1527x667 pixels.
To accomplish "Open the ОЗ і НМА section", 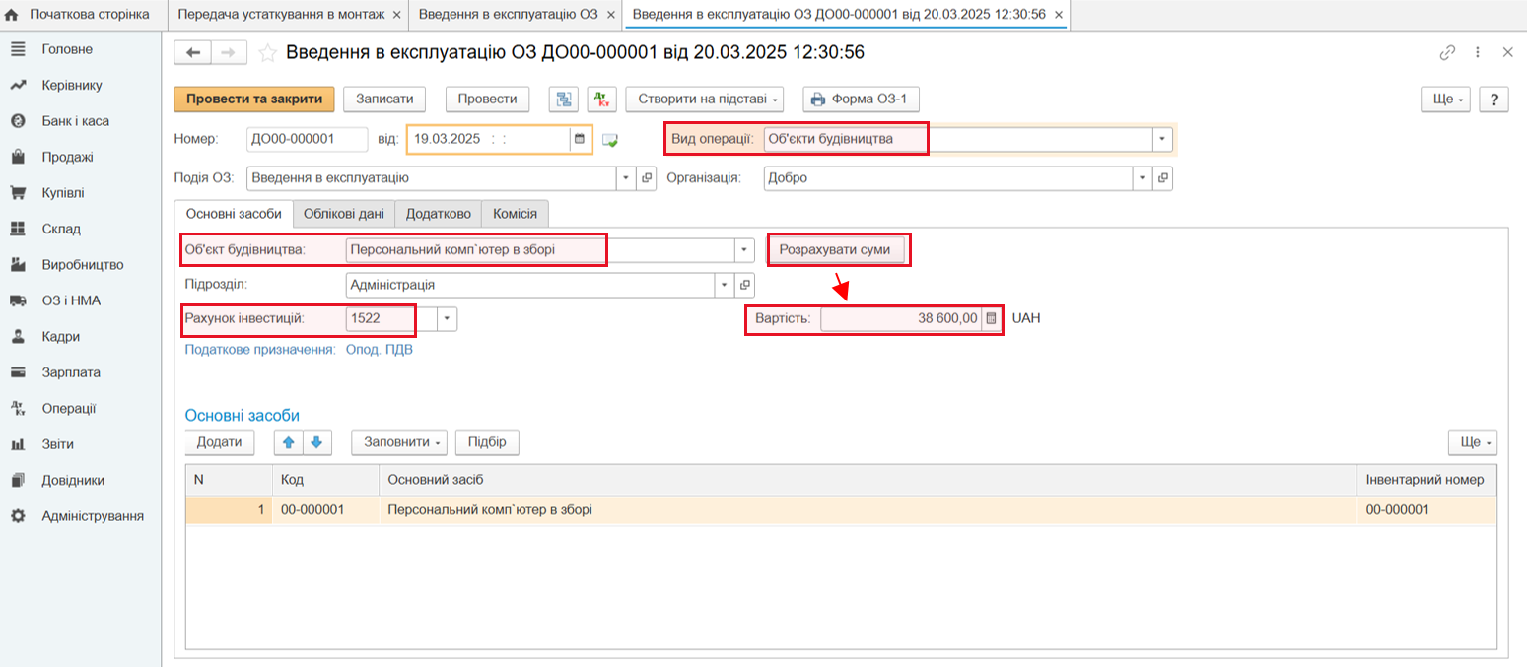I will [x=71, y=300].
